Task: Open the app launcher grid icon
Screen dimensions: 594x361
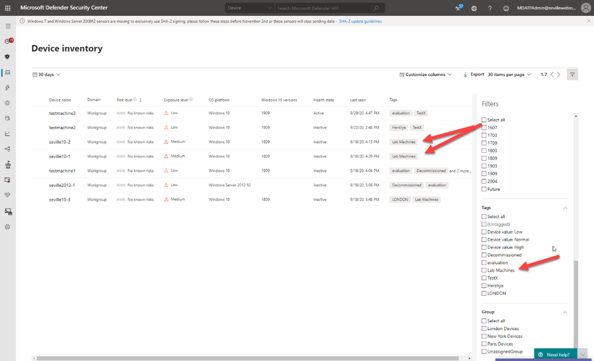Action: 8,8
